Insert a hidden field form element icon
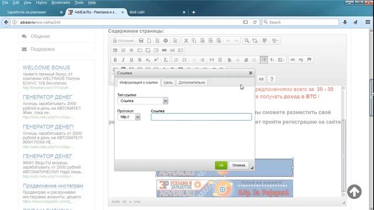Image resolution: width=374 pixels, height=210 pixels. (x=181, y=50)
